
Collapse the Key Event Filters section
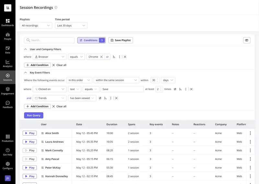click(x=26, y=73)
